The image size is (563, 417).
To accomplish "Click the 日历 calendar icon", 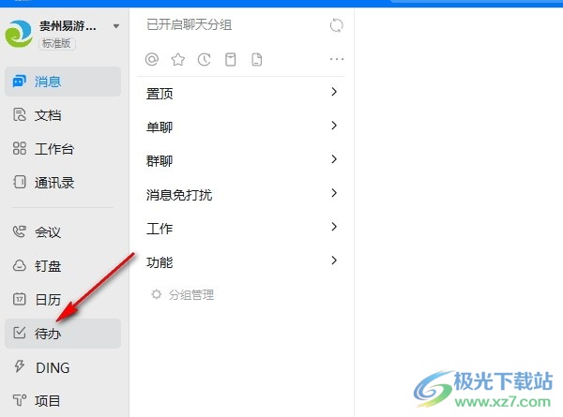I will [20, 299].
